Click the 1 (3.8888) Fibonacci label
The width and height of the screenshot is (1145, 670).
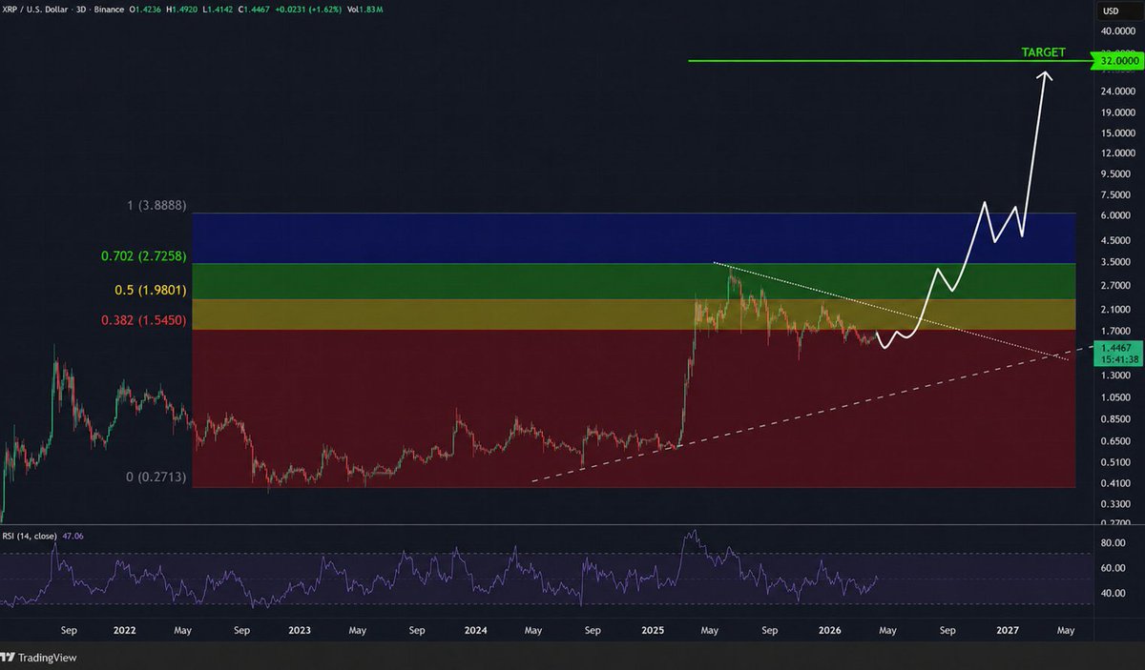(159, 204)
